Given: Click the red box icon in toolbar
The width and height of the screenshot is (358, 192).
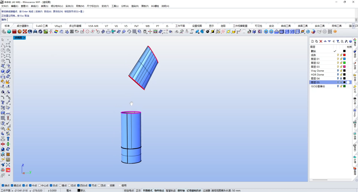Looking at the screenshot, I should pos(14,32).
